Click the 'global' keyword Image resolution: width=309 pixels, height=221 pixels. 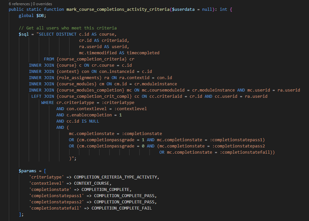[x=26, y=16]
